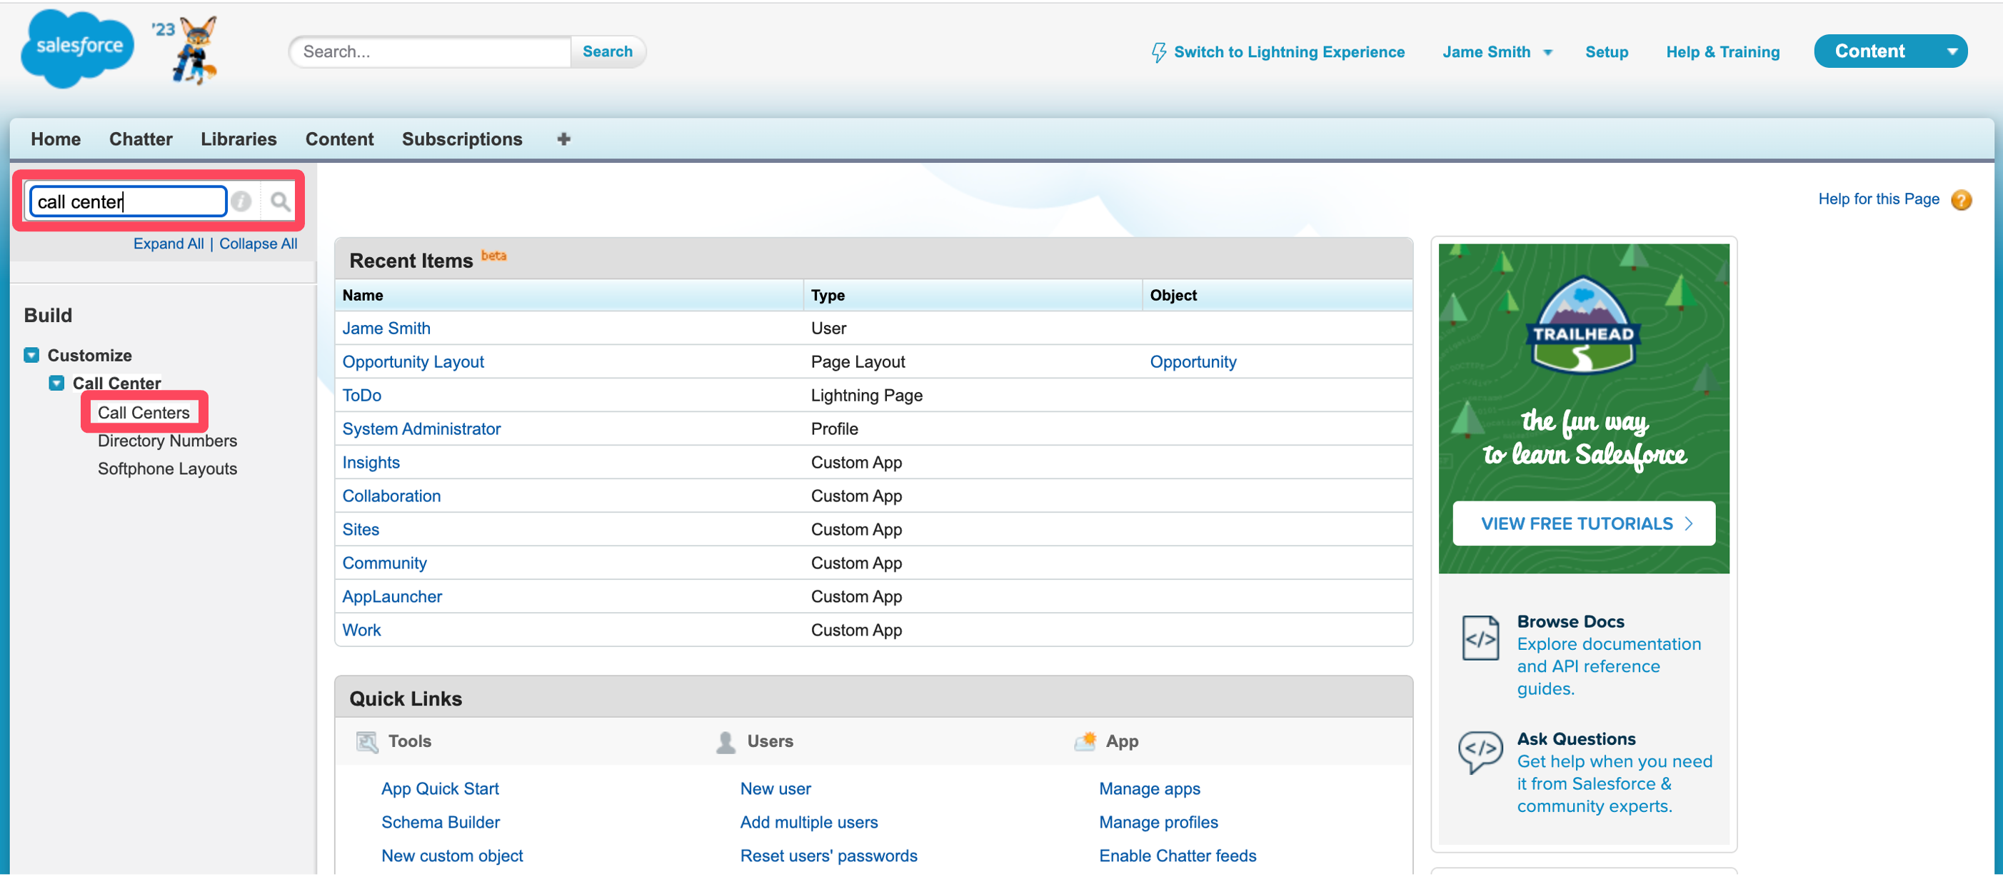Click the Salesforce cloud logo
Image resolution: width=2003 pixels, height=877 pixels.
coord(78,48)
